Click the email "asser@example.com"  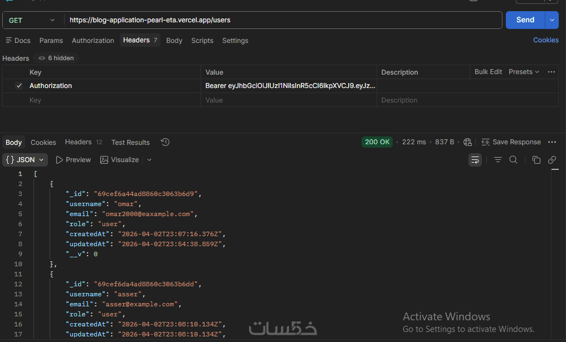(140, 304)
